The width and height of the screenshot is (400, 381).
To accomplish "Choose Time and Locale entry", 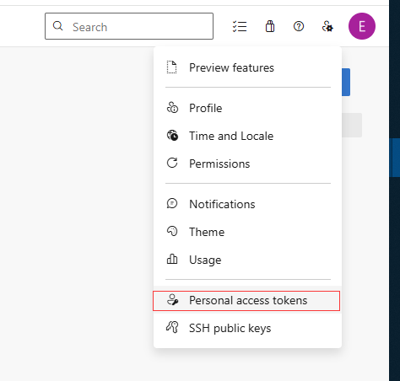I will [x=247, y=136].
